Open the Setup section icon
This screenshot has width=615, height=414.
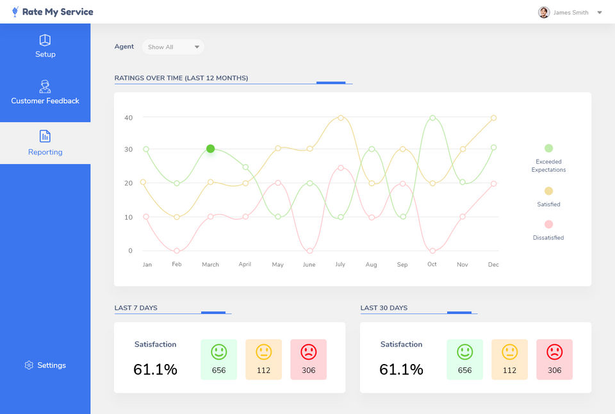(45, 40)
